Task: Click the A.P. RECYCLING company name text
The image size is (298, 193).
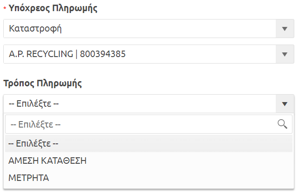Action: [41, 54]
